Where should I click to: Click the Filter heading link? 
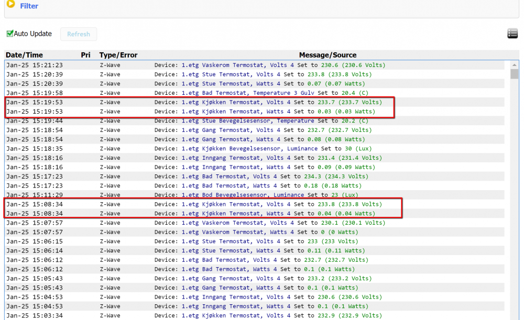[29, 6]
